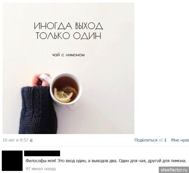The width and height of the screenshot is (189, 173).
Task: Click the comment text starting with Философы
Action: pyautogui.click(x=106, y=161)
